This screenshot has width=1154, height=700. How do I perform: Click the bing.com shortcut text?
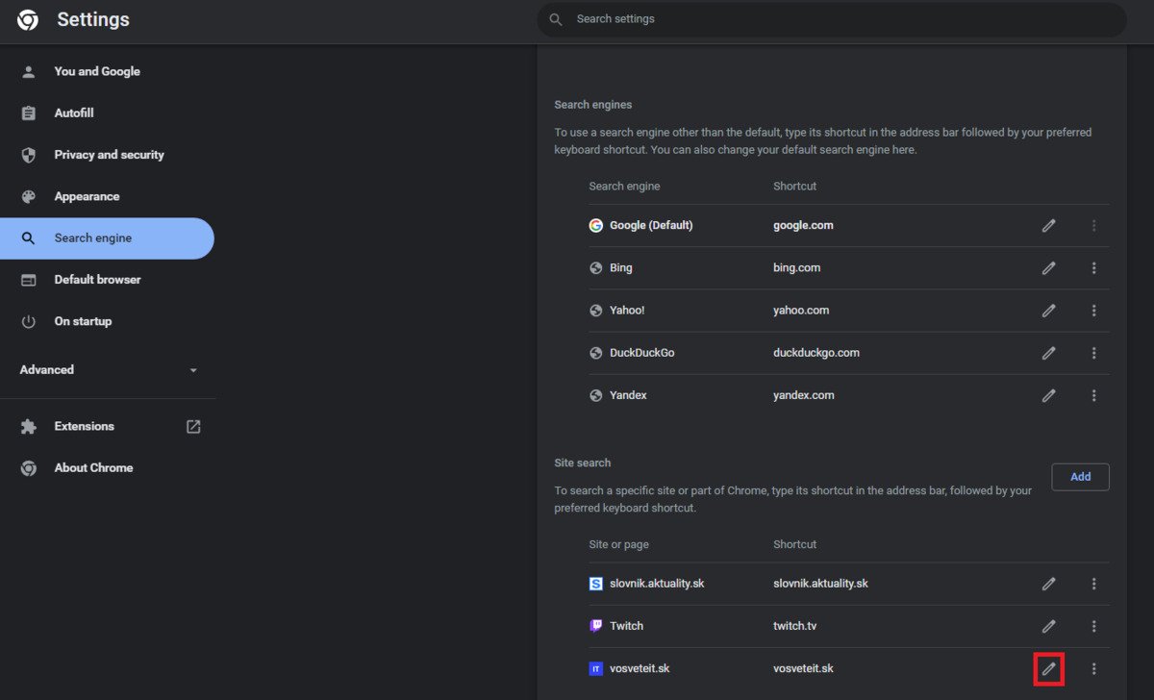(x=796, y=268)
